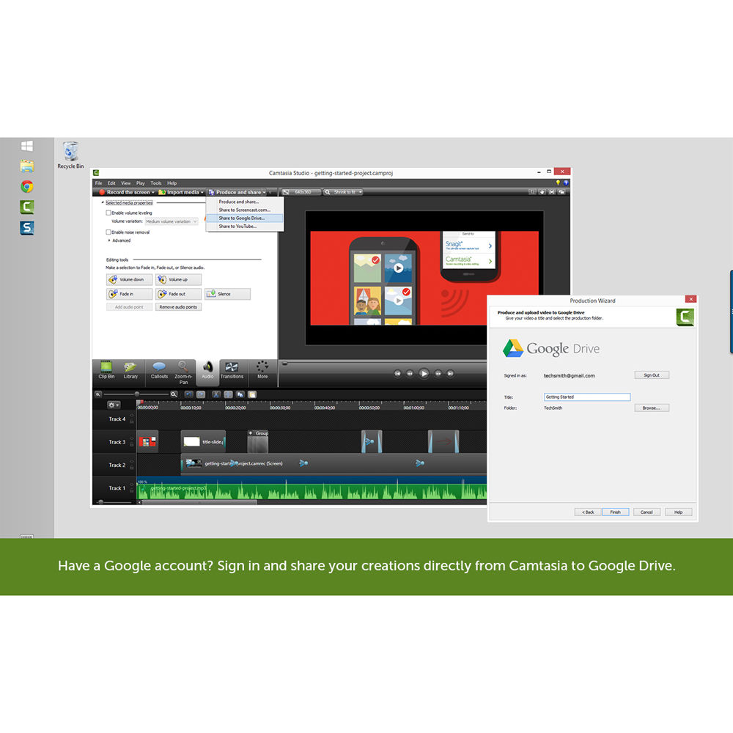This screenshot has width=733, height=733.
Task: Choose Share to Google Drive menu entry
Action: point(244,218)
